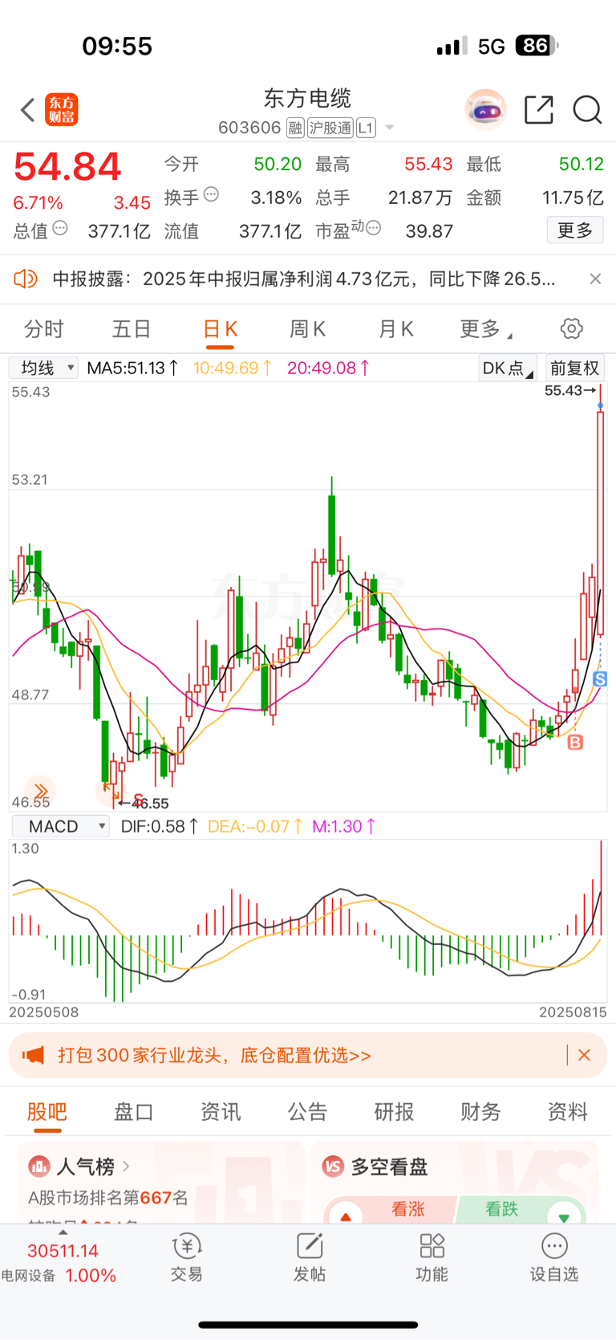616x1340 pixels.
Task: Tap the 更多 button in quote panel
Action: pos(575,230)
